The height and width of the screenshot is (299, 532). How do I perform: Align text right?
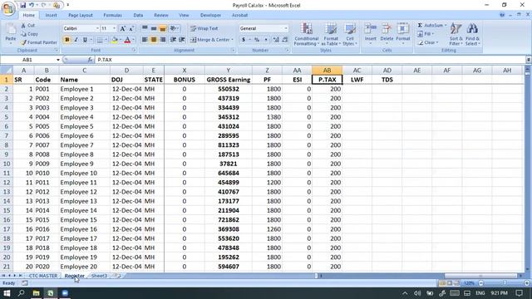[163, 40]
